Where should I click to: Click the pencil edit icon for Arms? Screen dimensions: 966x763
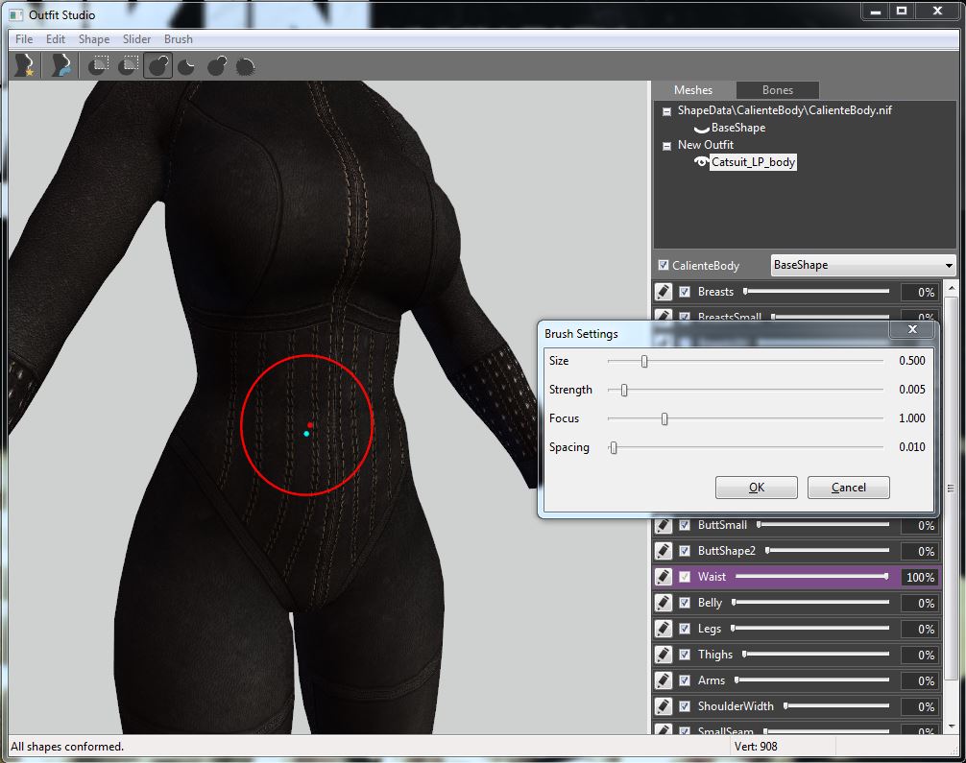coord(664,680)
